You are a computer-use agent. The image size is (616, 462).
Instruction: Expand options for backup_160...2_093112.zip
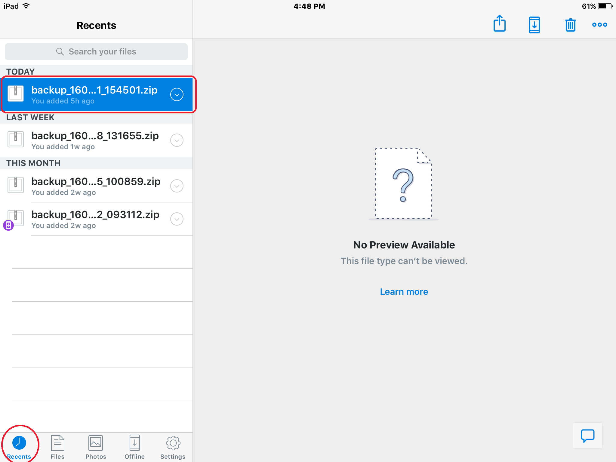tap(177, 219)
